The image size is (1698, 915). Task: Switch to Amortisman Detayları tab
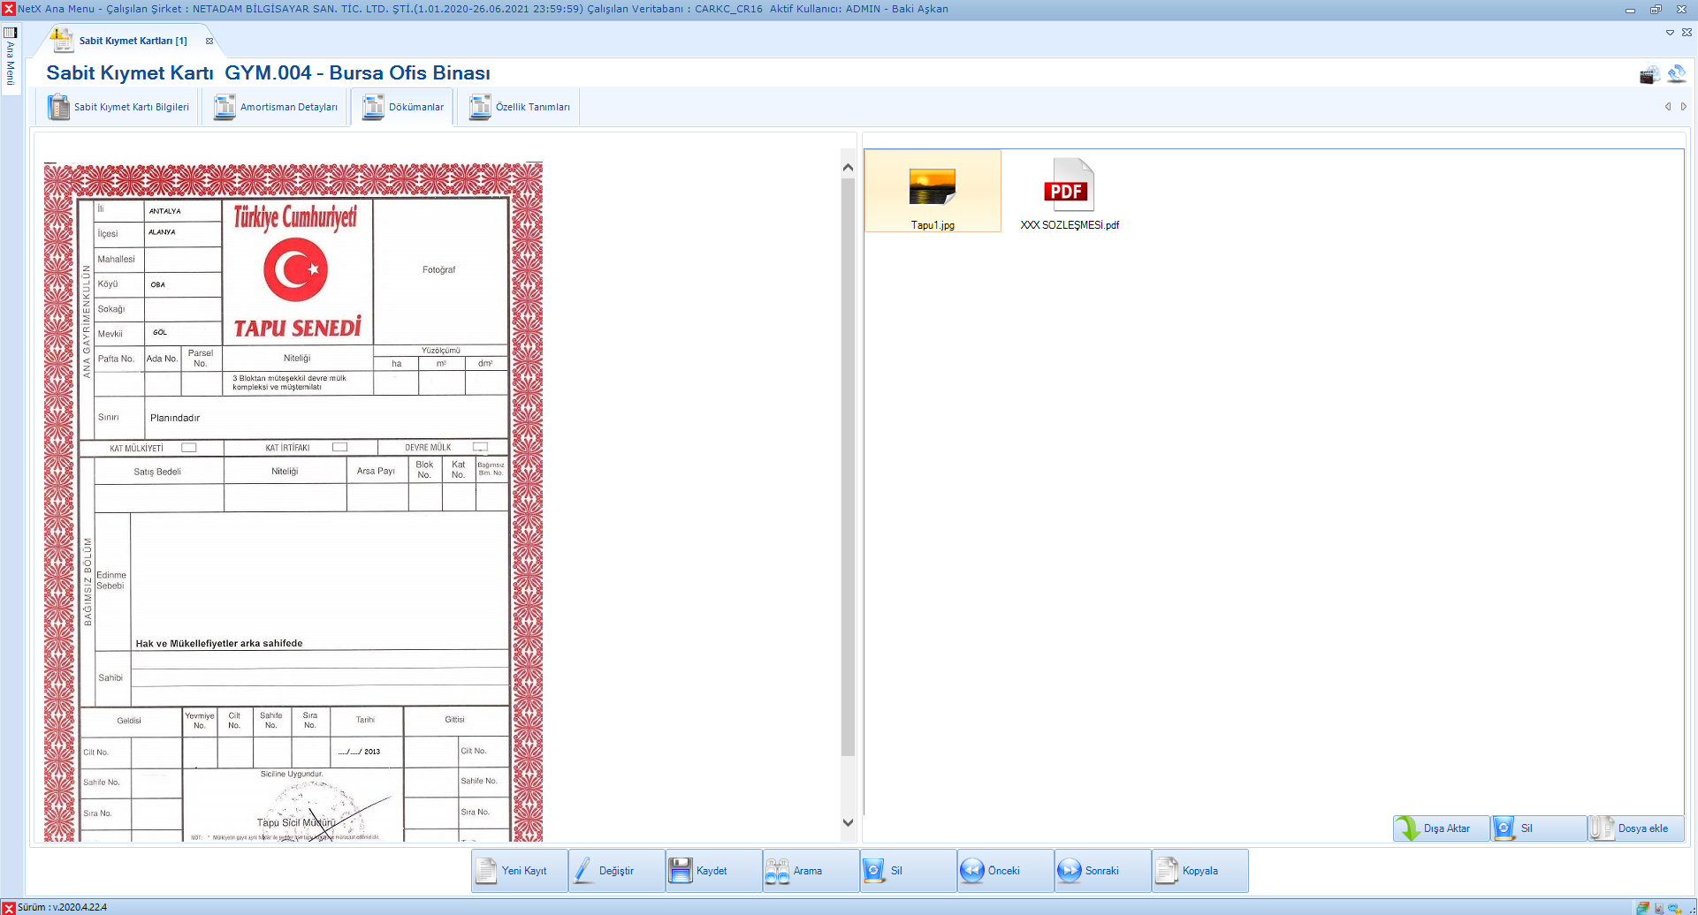tap(276, 107)
